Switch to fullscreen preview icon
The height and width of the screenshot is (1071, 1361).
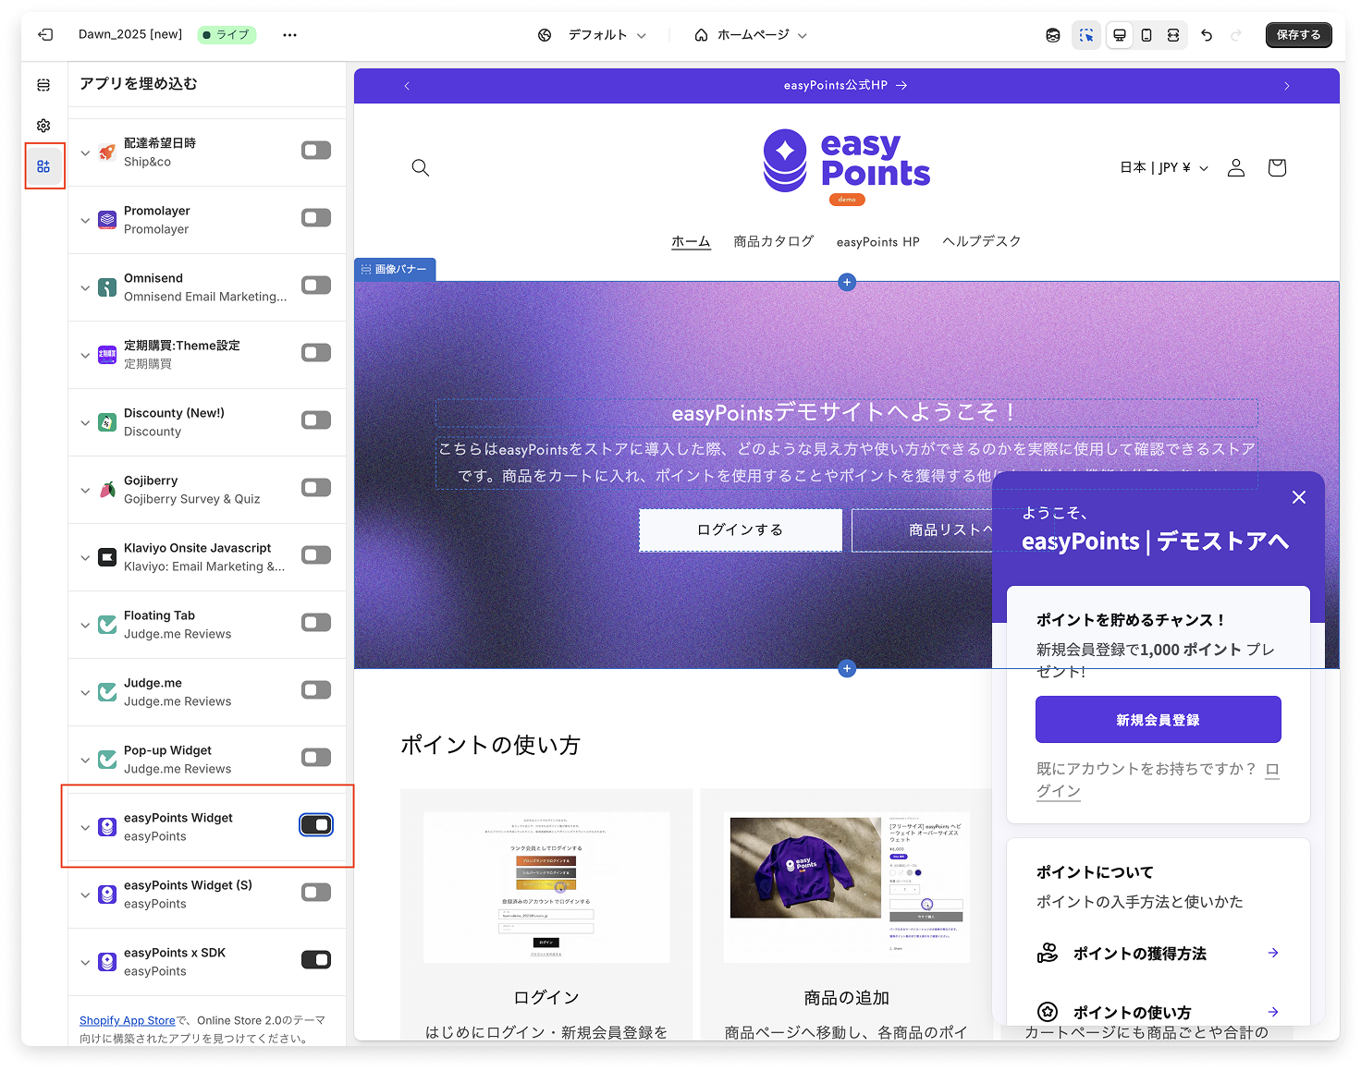[1173, 35]
